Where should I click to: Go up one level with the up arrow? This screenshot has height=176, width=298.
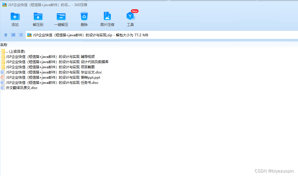coord(6,35)
